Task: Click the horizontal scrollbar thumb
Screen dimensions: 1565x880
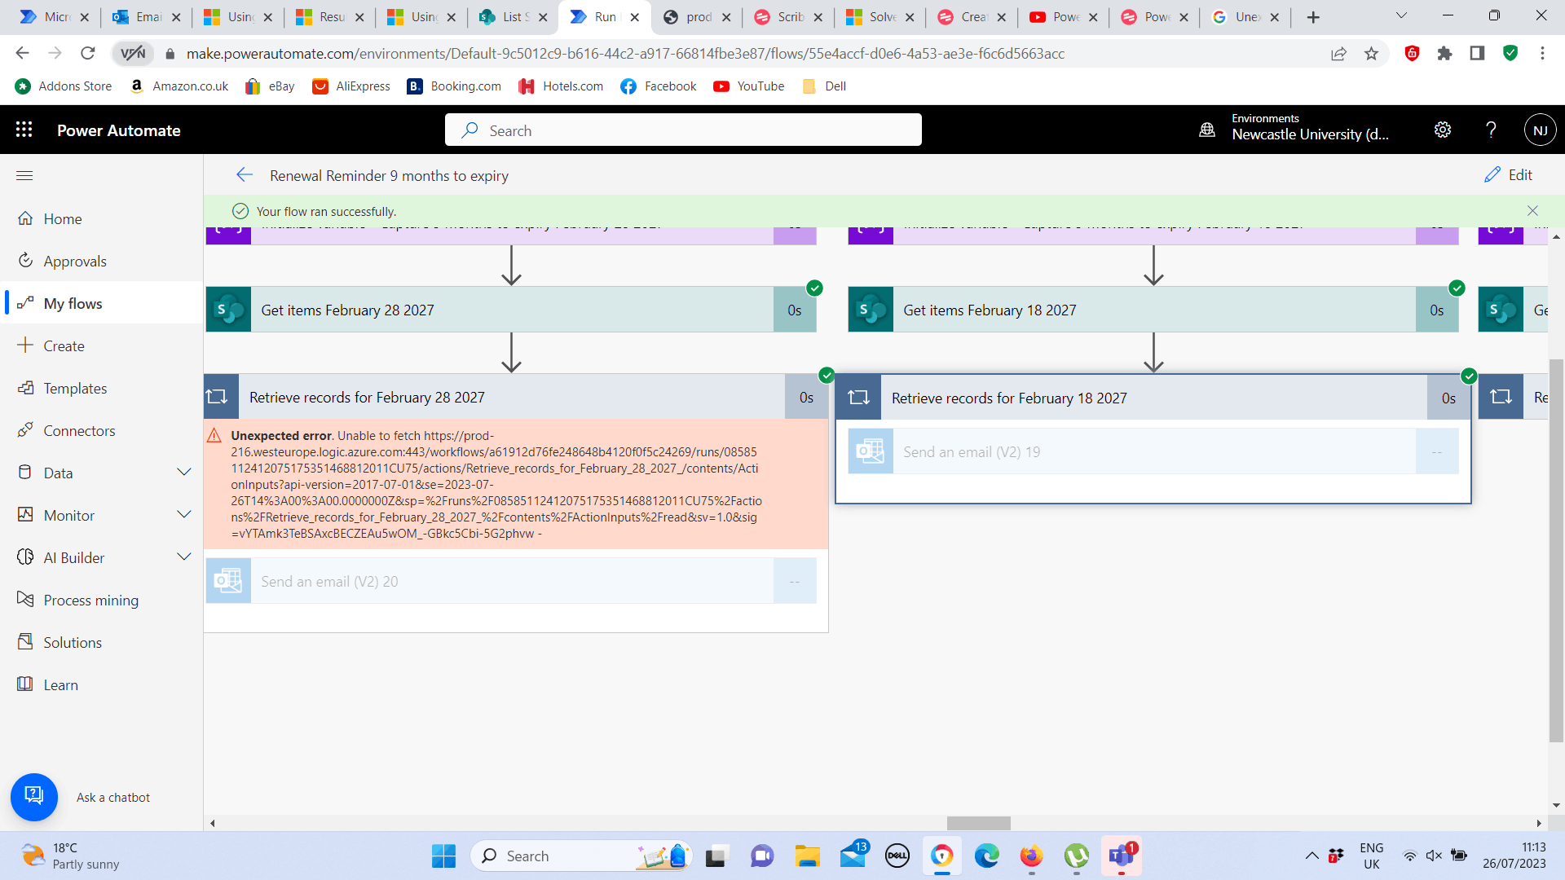Action: click(978, 823)
